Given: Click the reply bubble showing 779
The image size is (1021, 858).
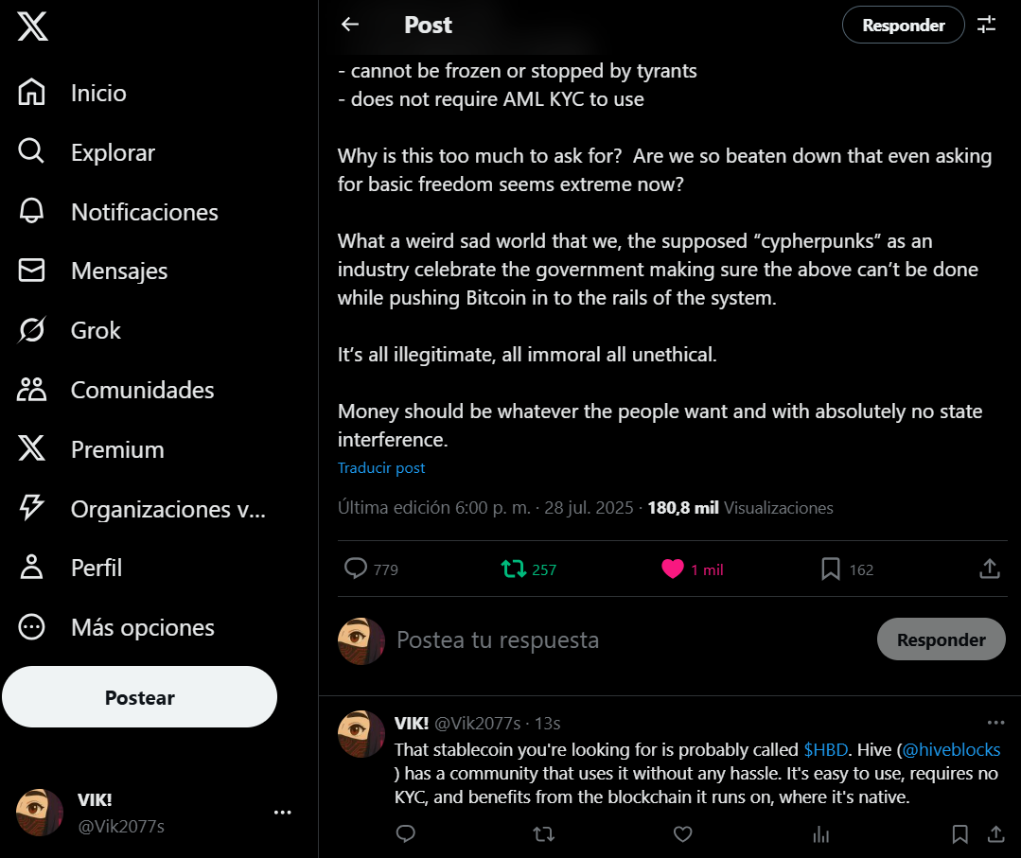Looking at the screenshot, I should tap(371, 569).
